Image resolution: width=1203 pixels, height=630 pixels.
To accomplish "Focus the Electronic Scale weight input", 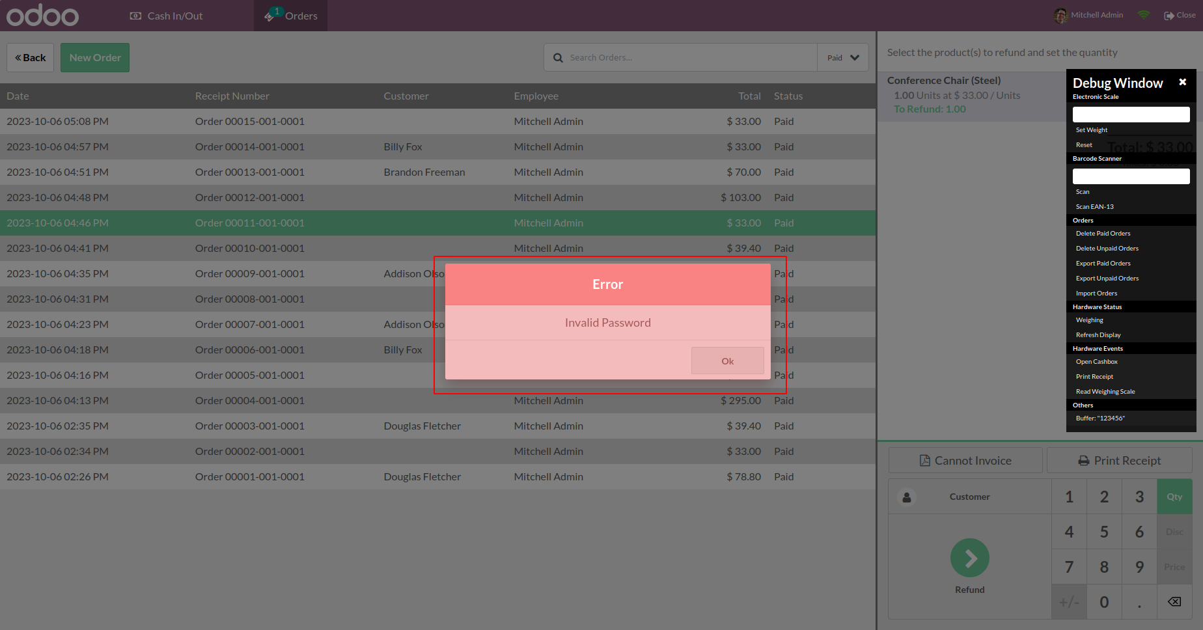I will tap(1131, 115).
